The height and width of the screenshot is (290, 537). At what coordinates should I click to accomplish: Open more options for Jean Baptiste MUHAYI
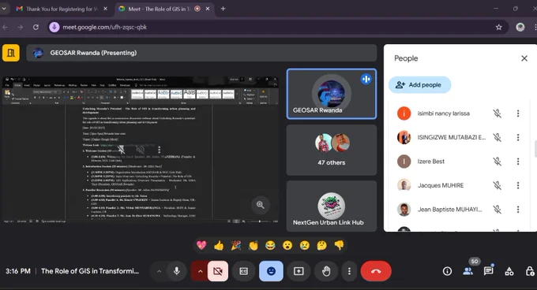click(518, 209)
